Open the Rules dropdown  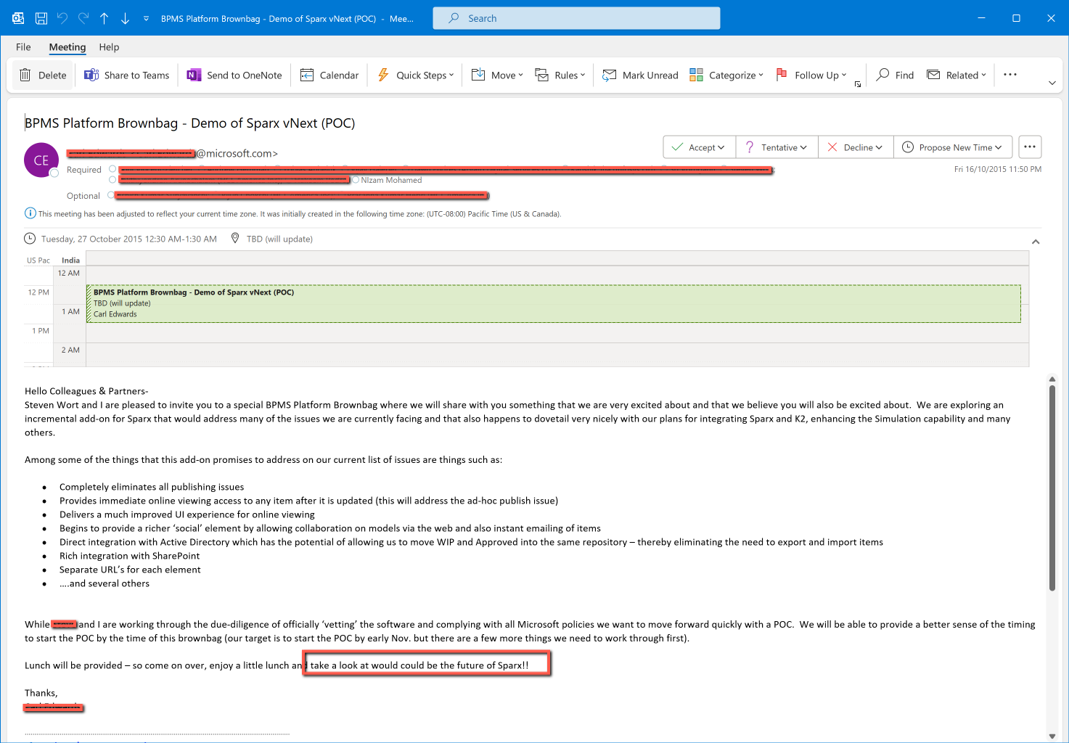coord(560,75)
